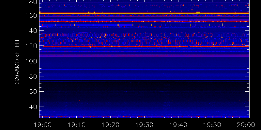Click the 80 frequency axis label
Image resolution: width=261 pixels, height=130 pixels.
[33, 76]
